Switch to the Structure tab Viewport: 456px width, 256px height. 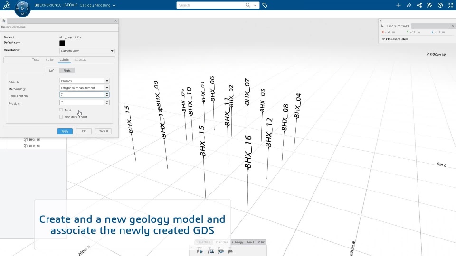pos(81,60)
